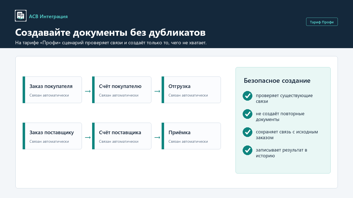Click the Тариф Профи badge button

click(x=322, y=22)
